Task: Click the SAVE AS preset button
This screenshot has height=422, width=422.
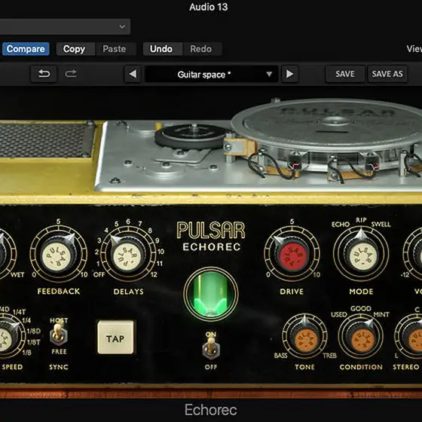Action: click(387, 74)
